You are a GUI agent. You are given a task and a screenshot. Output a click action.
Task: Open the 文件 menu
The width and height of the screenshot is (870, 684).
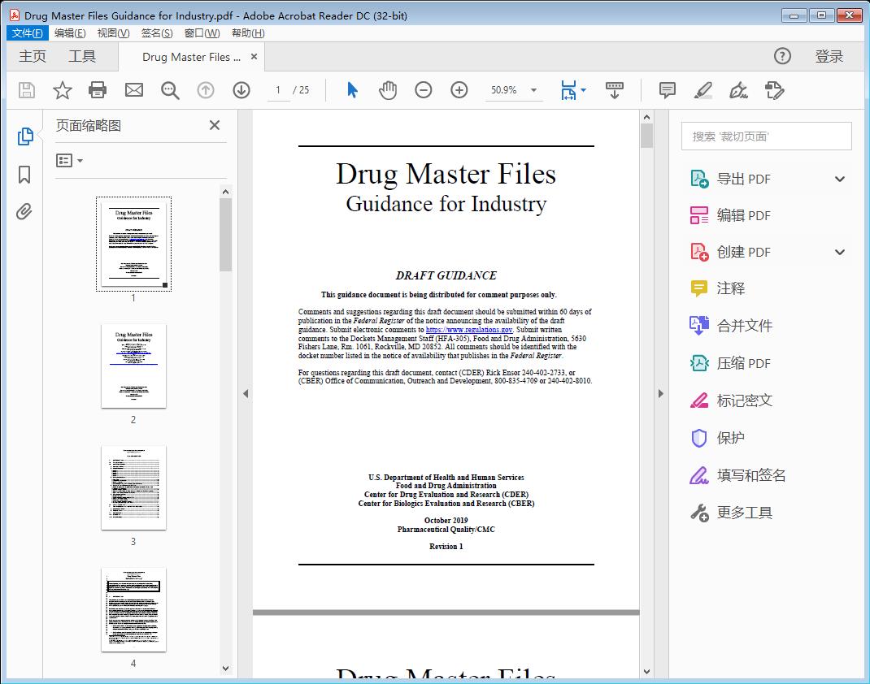pos(27,32)
